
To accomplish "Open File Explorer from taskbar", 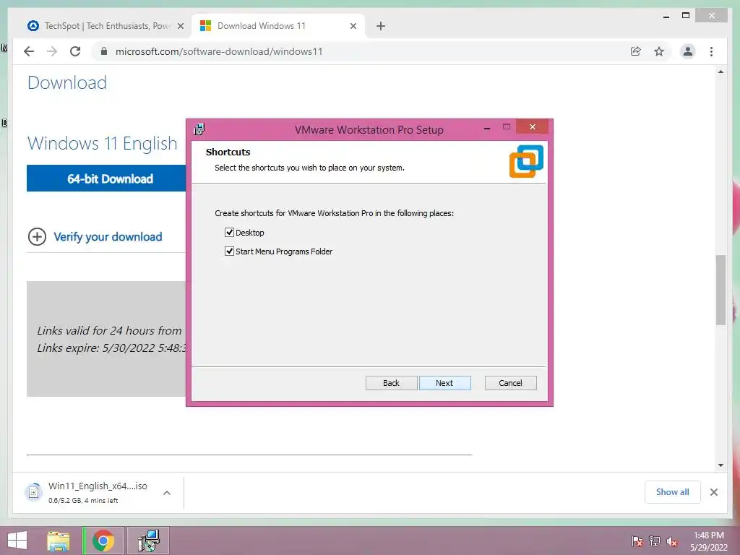I will pos(59,541).
